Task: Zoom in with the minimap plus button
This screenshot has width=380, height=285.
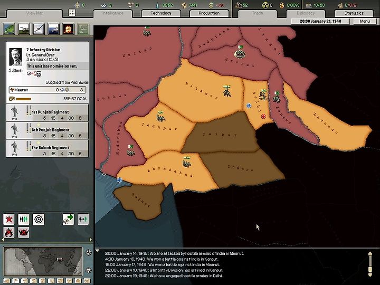Action: (89, 252)
